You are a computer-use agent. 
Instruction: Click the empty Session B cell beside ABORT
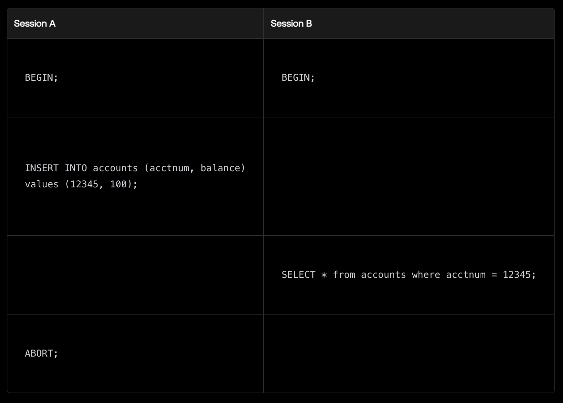point(409,354)
